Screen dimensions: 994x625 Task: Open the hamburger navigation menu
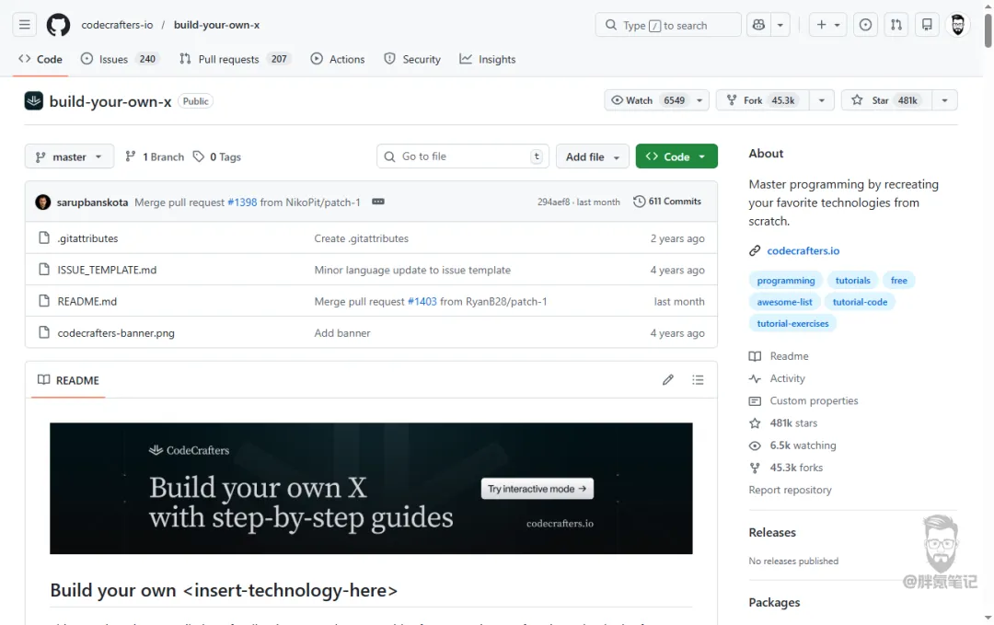point(24,25)
